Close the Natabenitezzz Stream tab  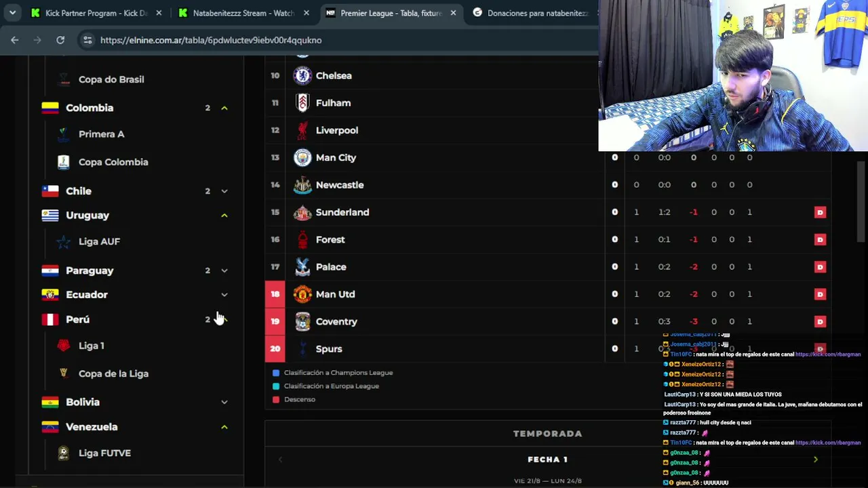[x=307, y=13]
